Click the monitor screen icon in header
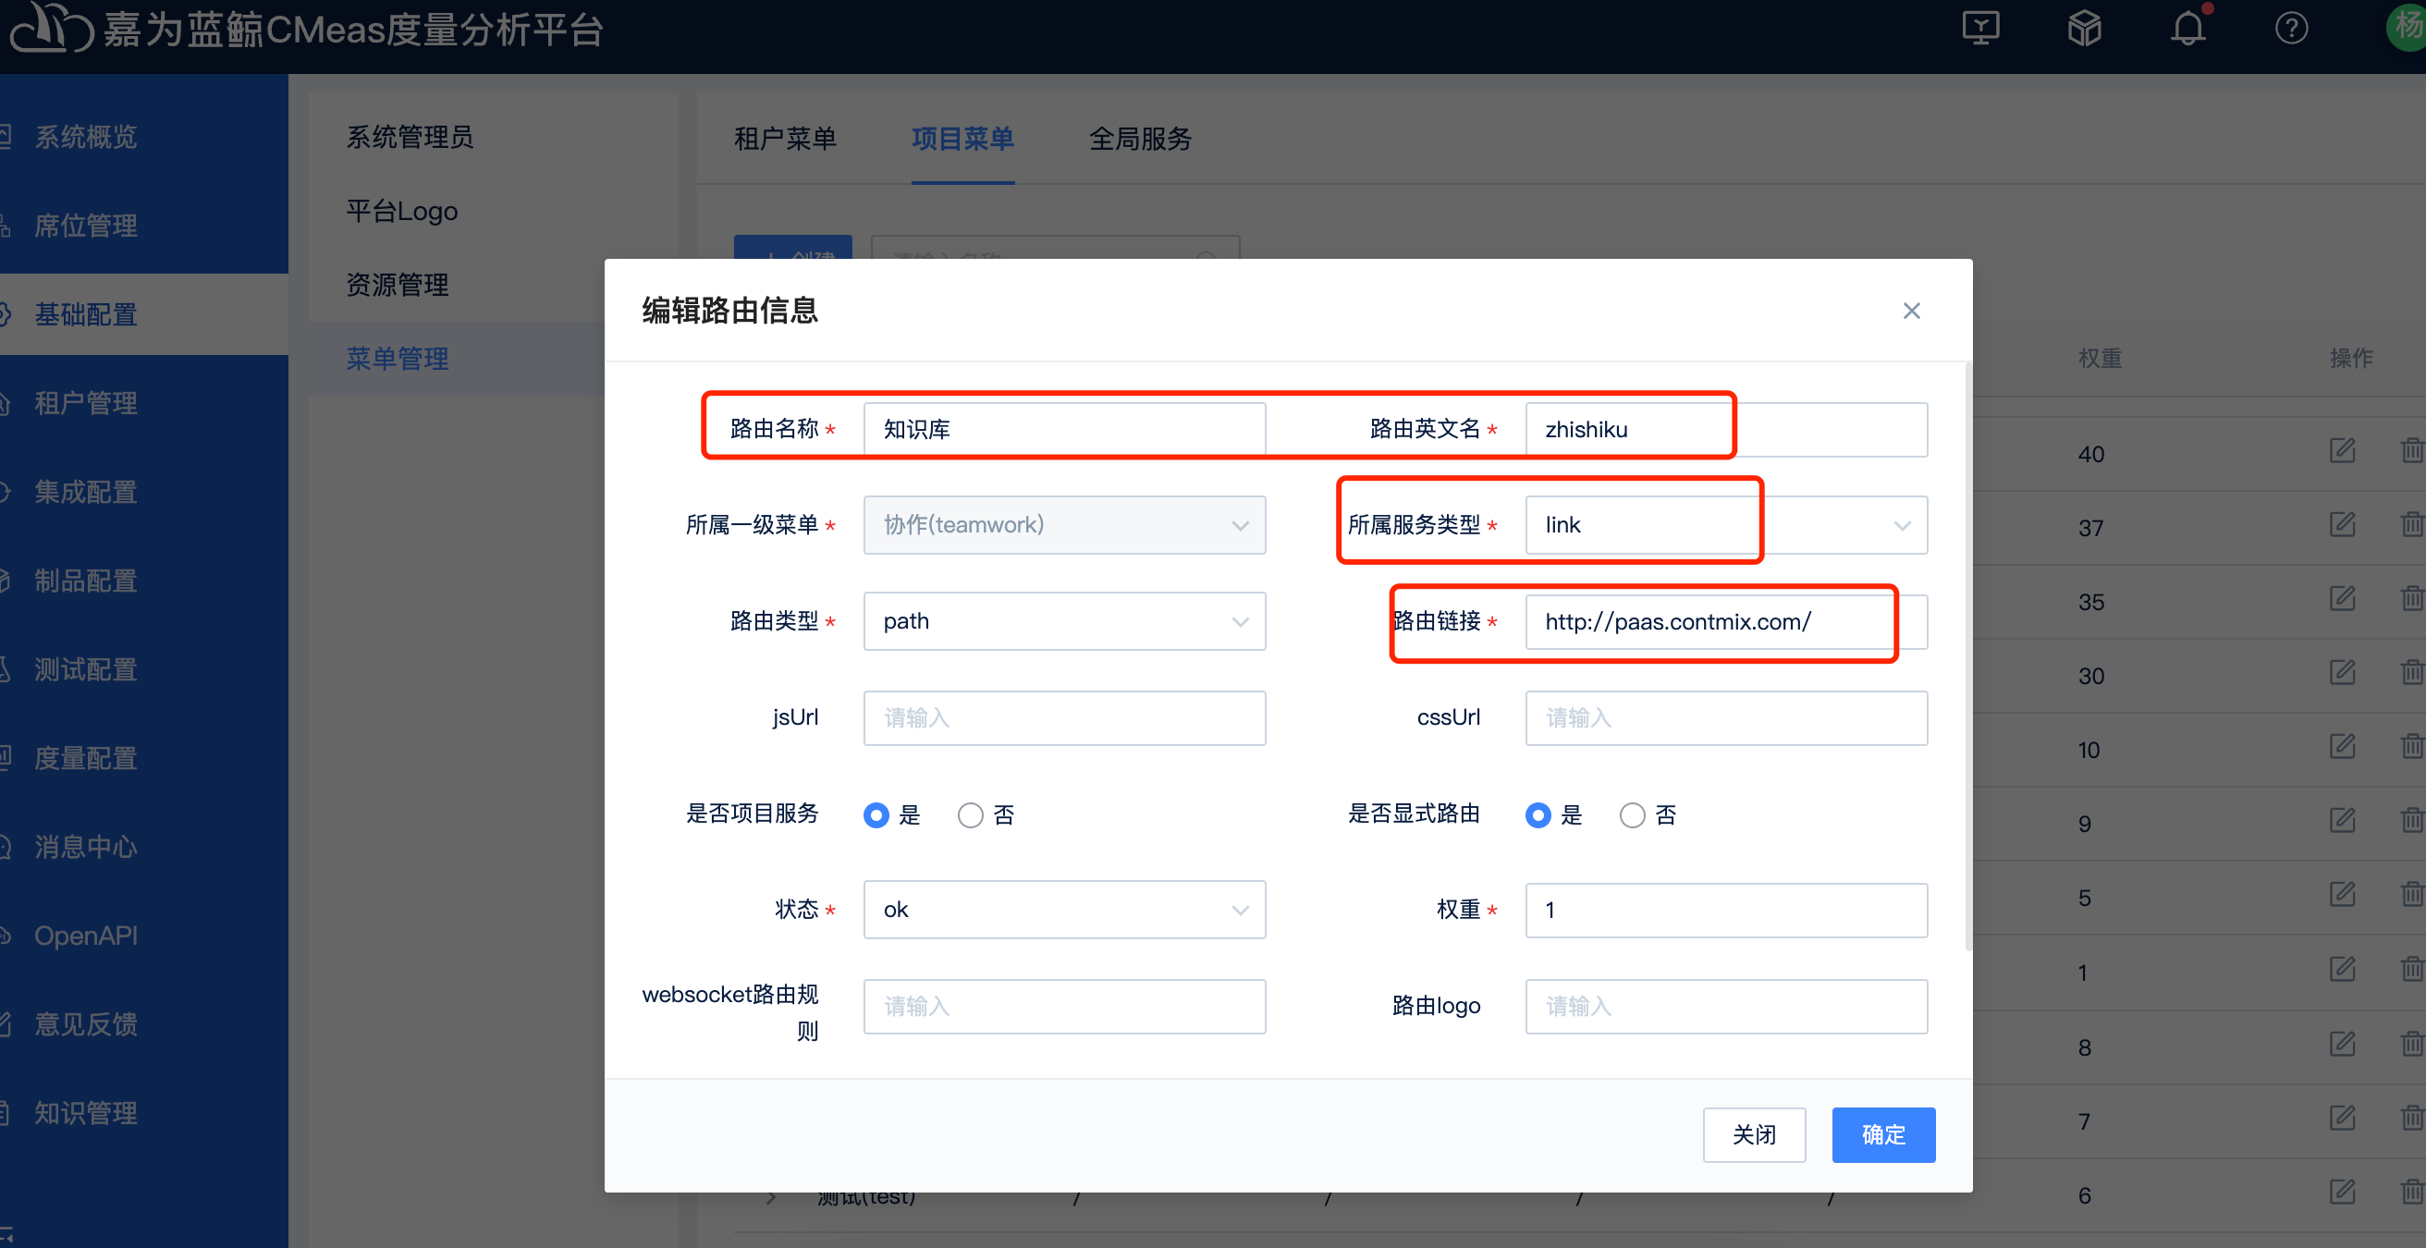Image resolution: width=2426 pixels, height=1248 pixels. point(1980,29)
